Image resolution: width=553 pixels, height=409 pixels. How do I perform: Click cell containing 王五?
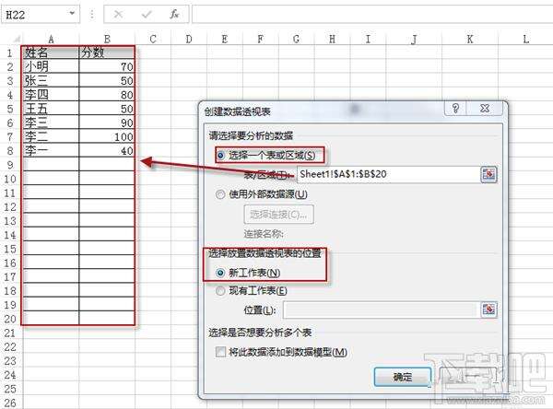tap(51, 109)
